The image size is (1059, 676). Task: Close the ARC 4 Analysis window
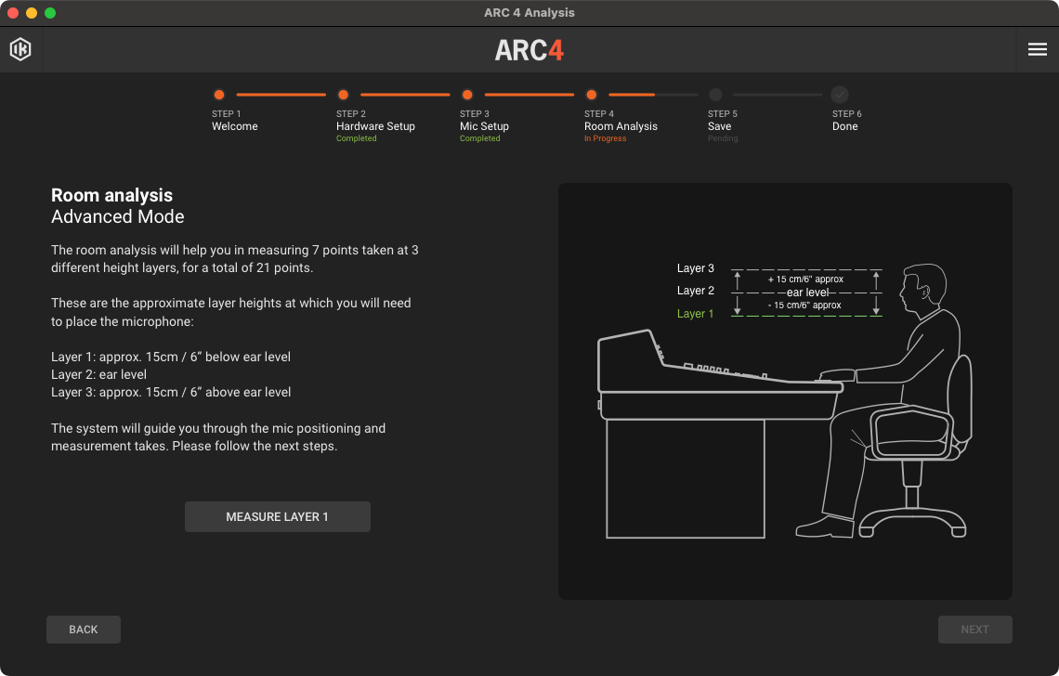coord(13,13)
